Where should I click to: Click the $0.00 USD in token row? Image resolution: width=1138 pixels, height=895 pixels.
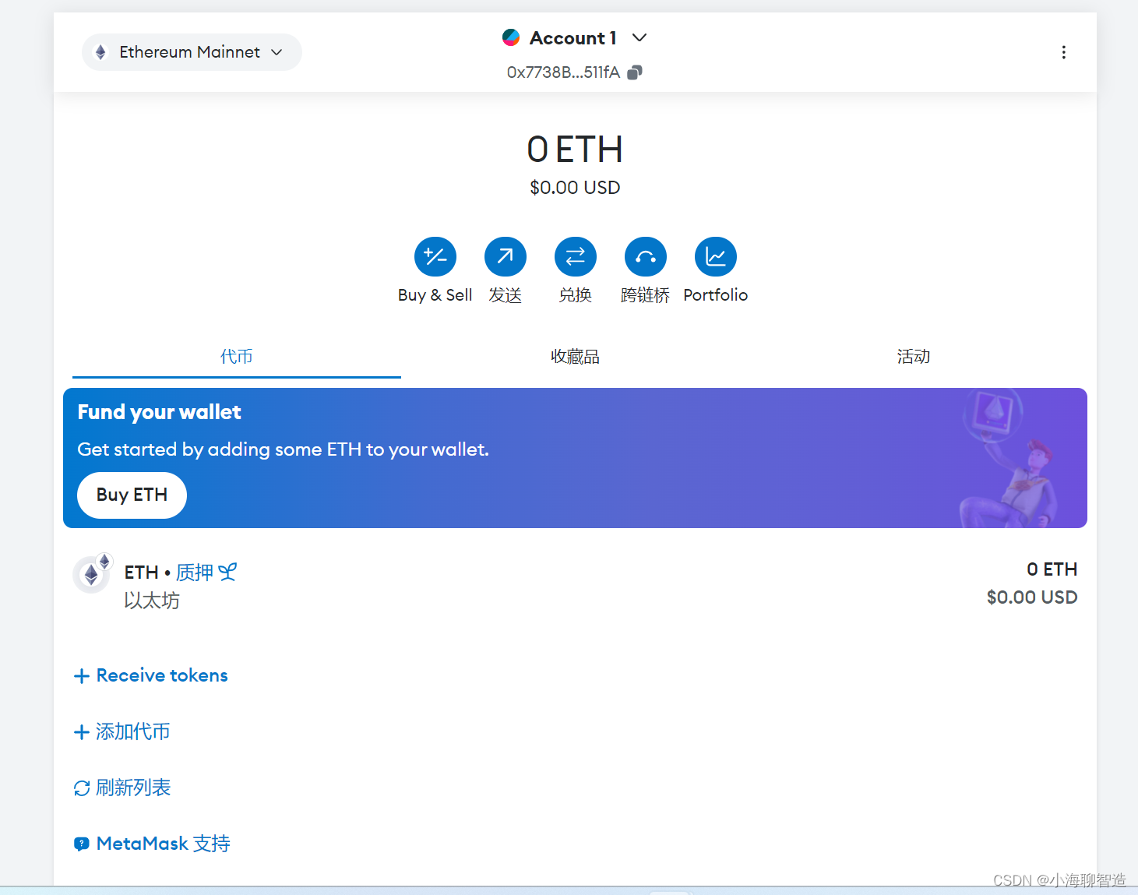(1032, 597)
